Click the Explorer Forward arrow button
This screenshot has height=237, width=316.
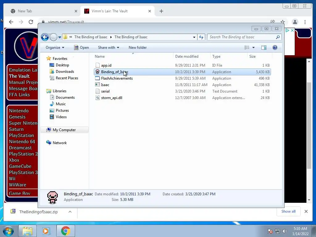tap(53, 37)
